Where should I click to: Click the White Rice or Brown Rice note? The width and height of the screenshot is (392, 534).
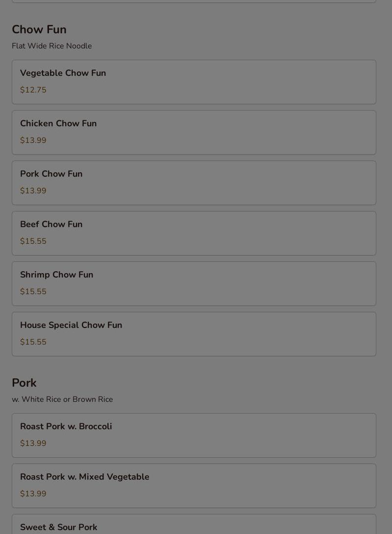[62, 399]
